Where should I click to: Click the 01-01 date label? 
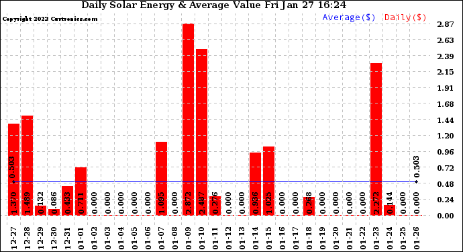(x=81, y=239)
